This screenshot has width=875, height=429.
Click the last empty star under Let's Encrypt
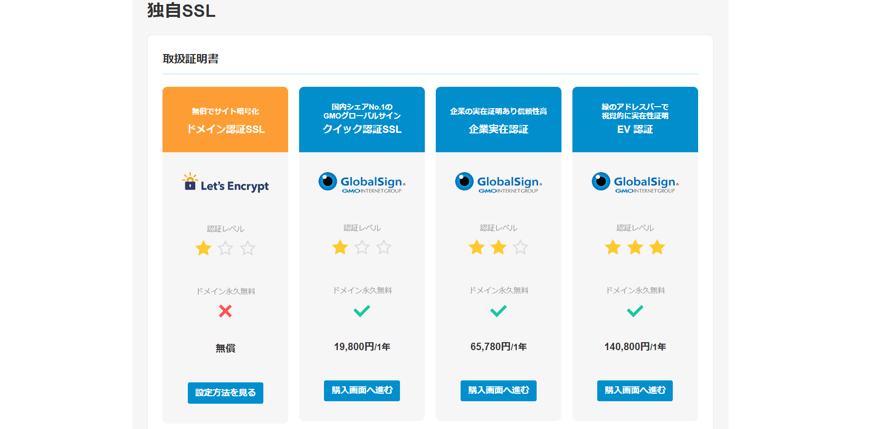[247, 248]
